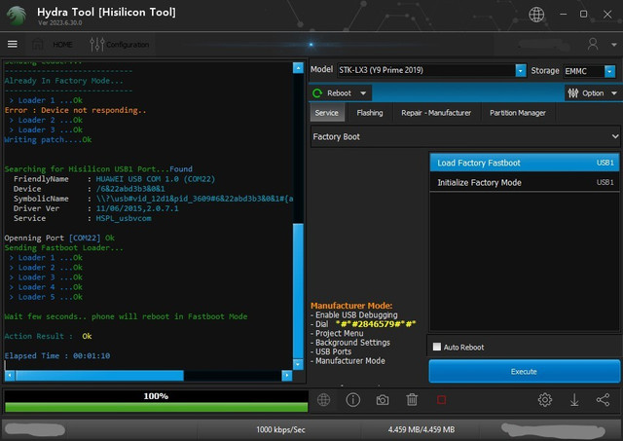Select Initialize Factory Mode entry
Screen dimensions: 623x441
[x=525, y=182]
